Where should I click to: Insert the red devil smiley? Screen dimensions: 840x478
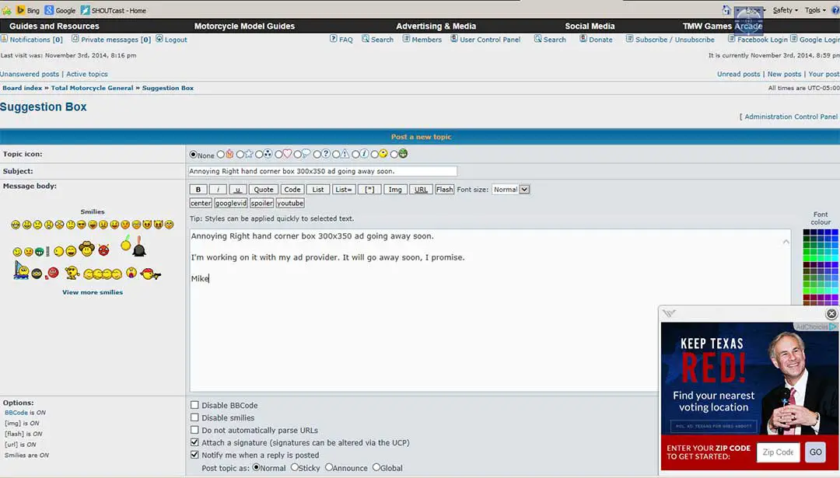pos(104,250)
